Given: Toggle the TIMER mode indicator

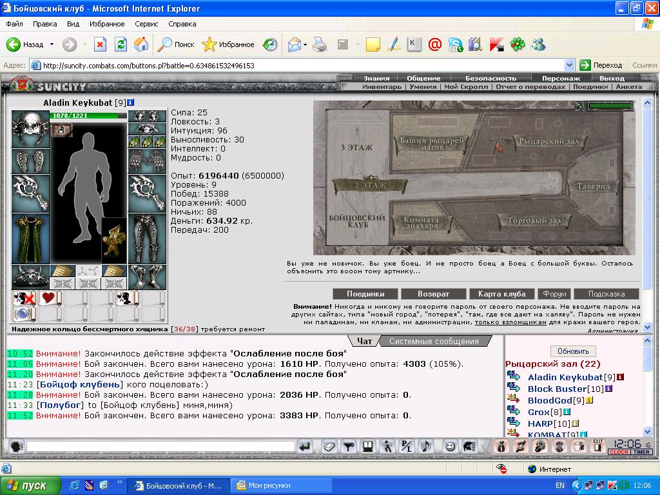Looking at the screenshot, I should (x=641, y=452).
